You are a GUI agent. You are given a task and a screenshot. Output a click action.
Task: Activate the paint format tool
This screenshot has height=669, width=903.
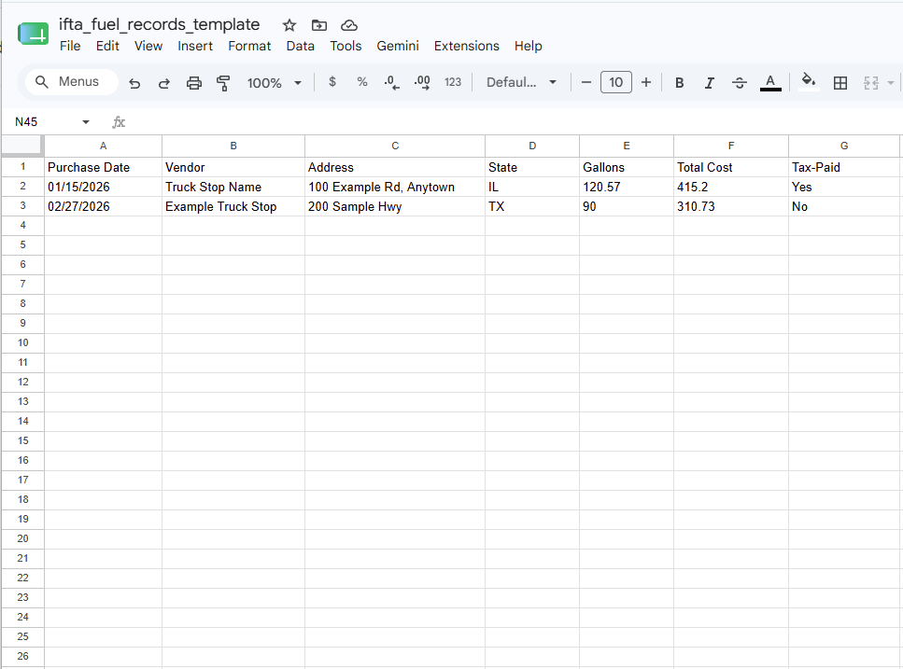pyautogui.click(x=223, y=83)
